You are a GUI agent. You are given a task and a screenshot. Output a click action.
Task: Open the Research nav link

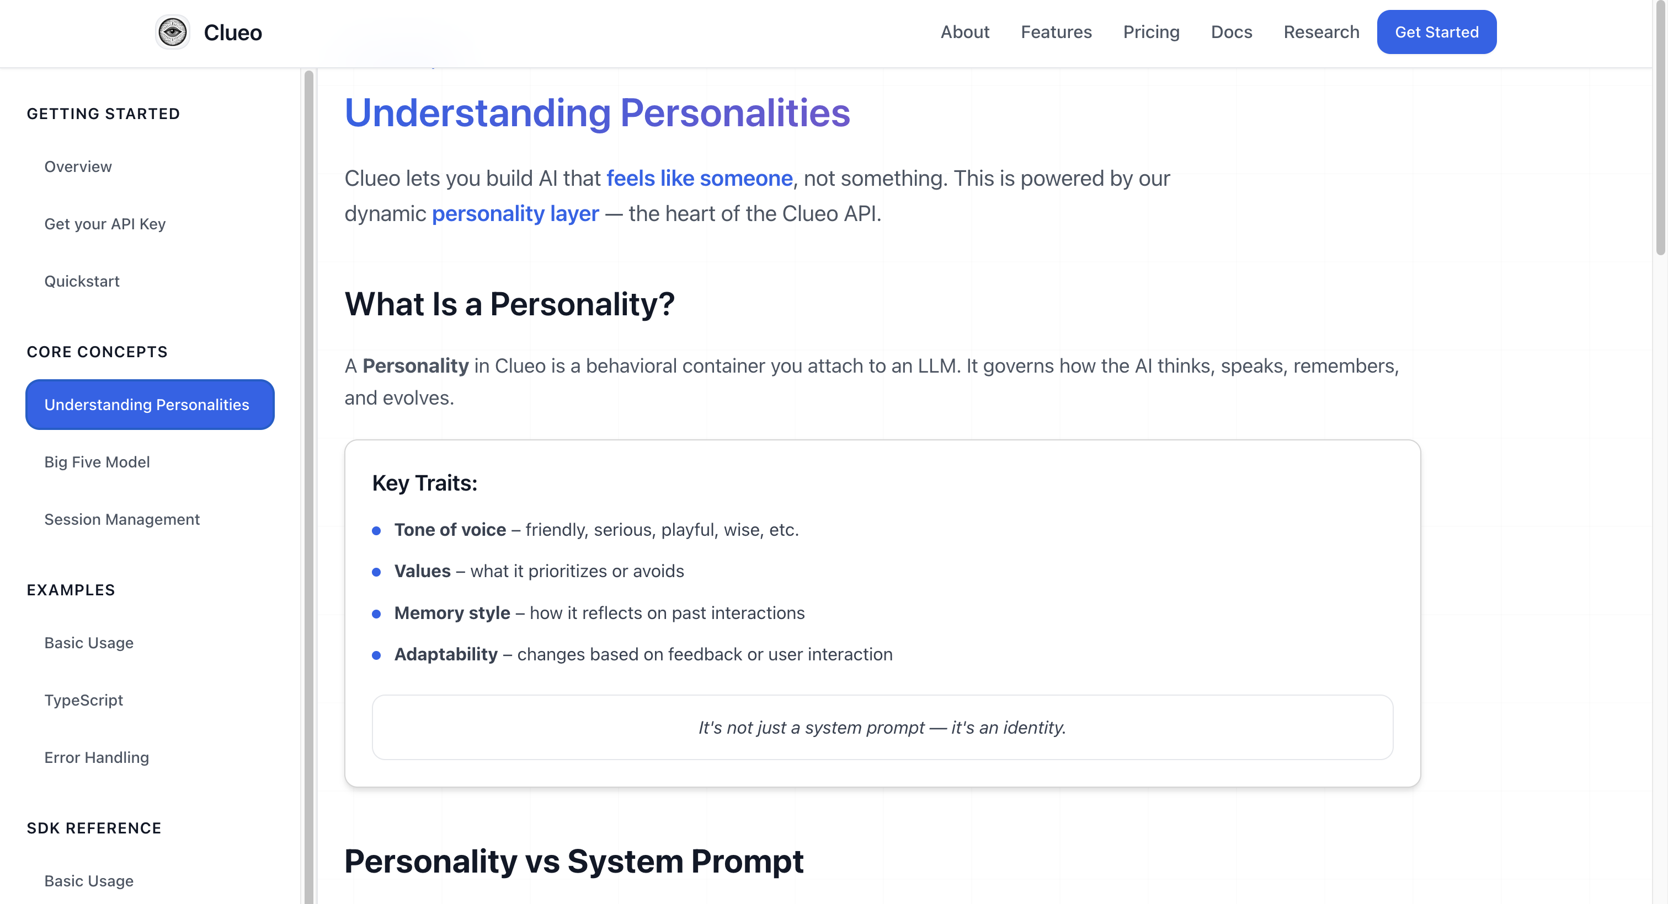1321,33
